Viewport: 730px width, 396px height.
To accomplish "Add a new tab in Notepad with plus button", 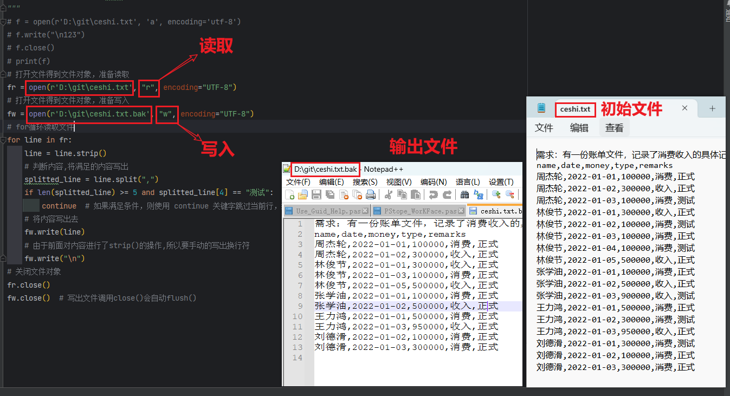I will (x=712, y=108).
